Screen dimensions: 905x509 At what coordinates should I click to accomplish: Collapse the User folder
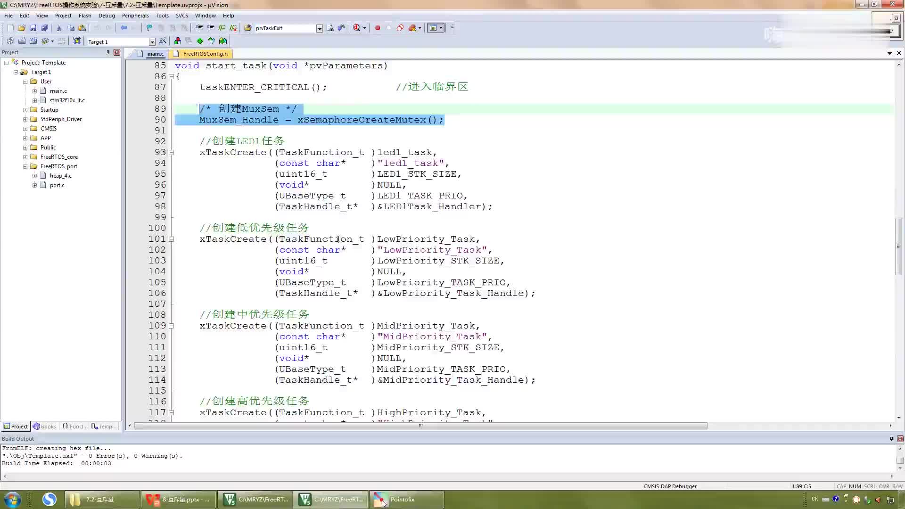click(x=25, y=82)
